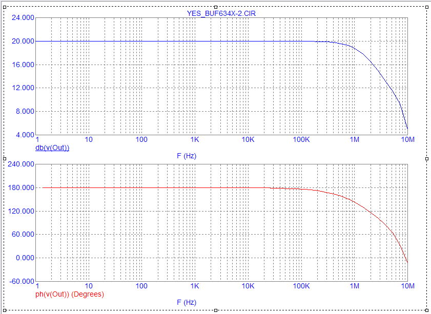Click the 240.000 phase axis value

21,164
